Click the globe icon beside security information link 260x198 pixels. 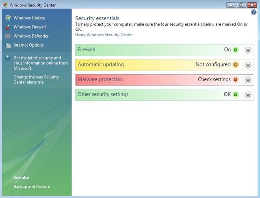pos(8,58)
